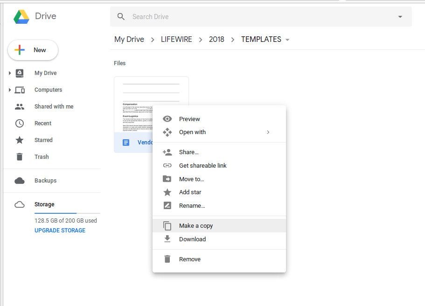The height and width of the screenshot is (306, 425).
Task: Click the storage usage progress bar
Action: (65, 213)
